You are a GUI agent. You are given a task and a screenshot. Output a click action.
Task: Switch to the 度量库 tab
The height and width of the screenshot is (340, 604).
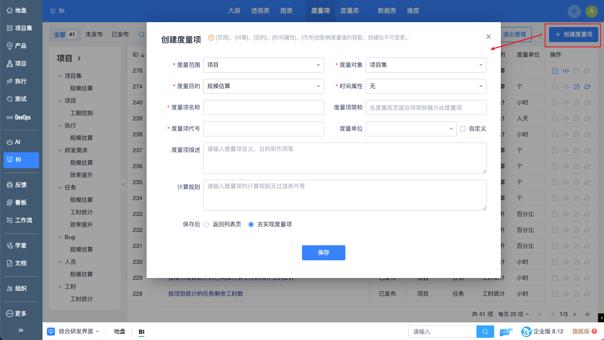350,11
